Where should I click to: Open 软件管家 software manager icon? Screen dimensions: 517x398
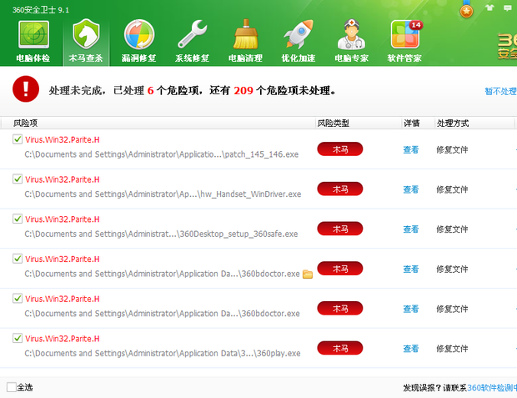click(x=404, y=37)
